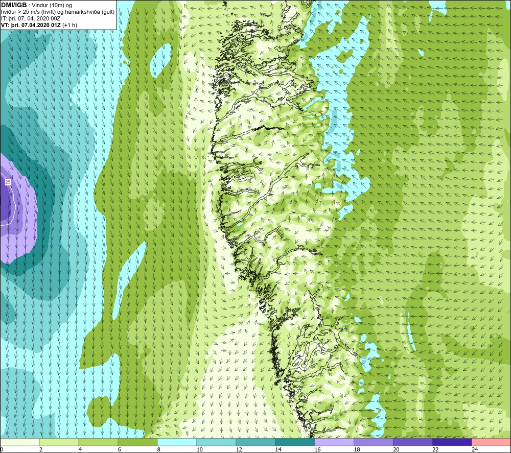
Task: Click the "2" scale label
Action: point(41,449)
